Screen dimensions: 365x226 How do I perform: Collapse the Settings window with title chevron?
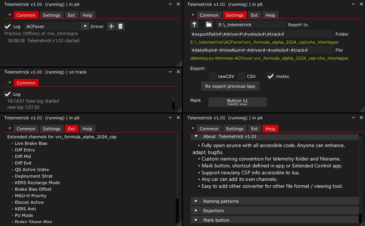click(x=353, y=4)
